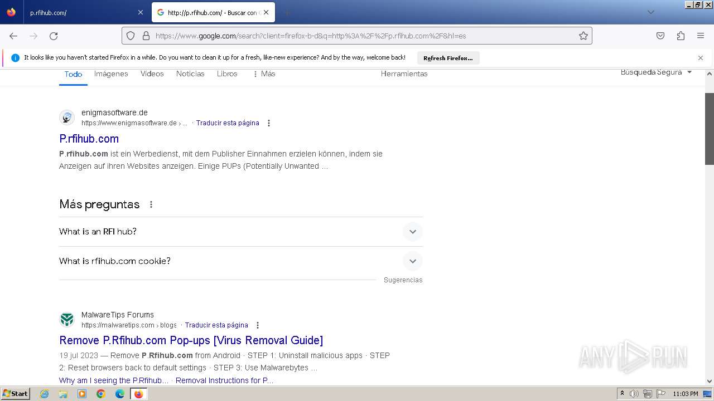
Task: Expand 'What is an RFI hub?' question
Action: point(241,232)
